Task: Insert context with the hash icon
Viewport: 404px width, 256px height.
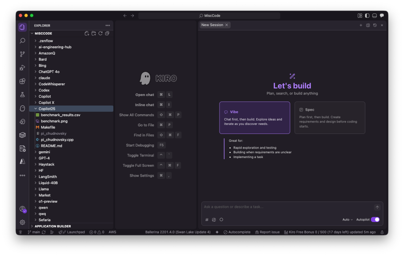Action: pos(207,220)
